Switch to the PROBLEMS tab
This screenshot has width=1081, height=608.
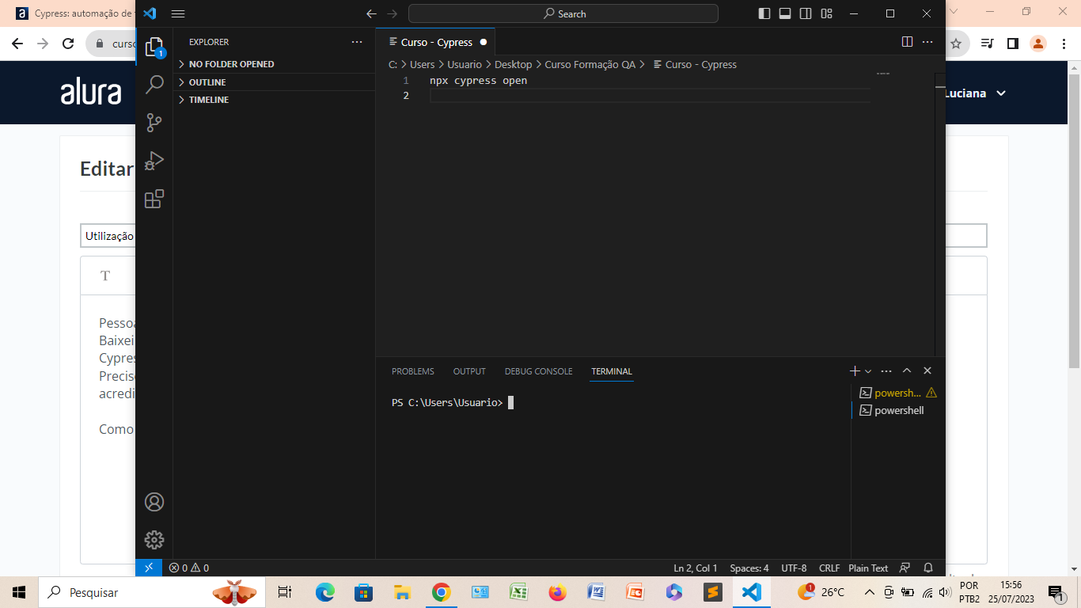pos(413,371)
